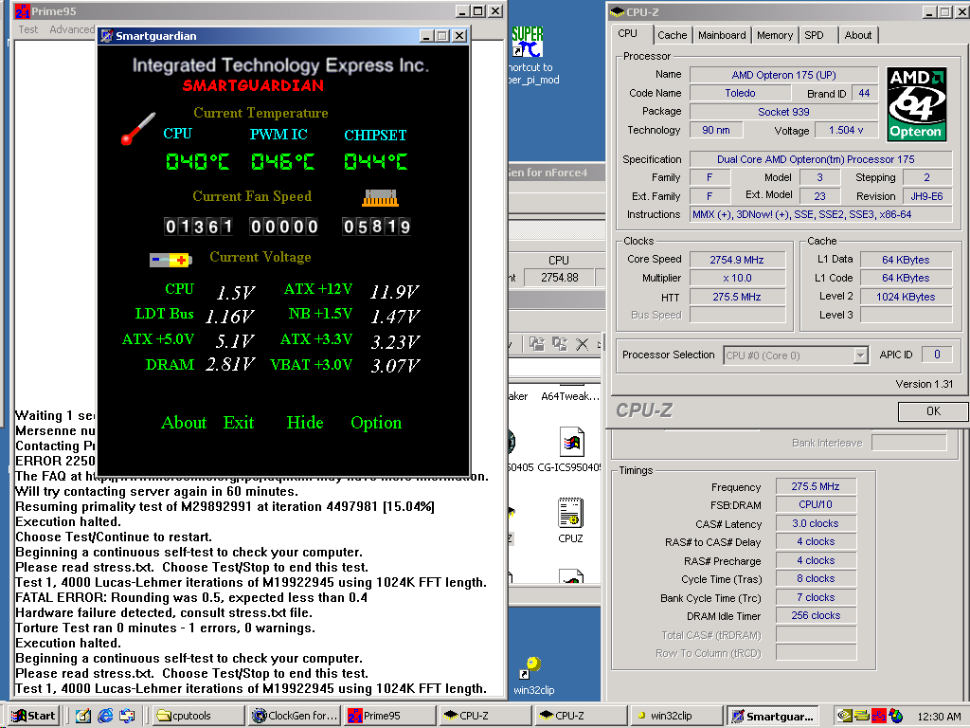Open the Test menu in Prime95

coord(28,29)
